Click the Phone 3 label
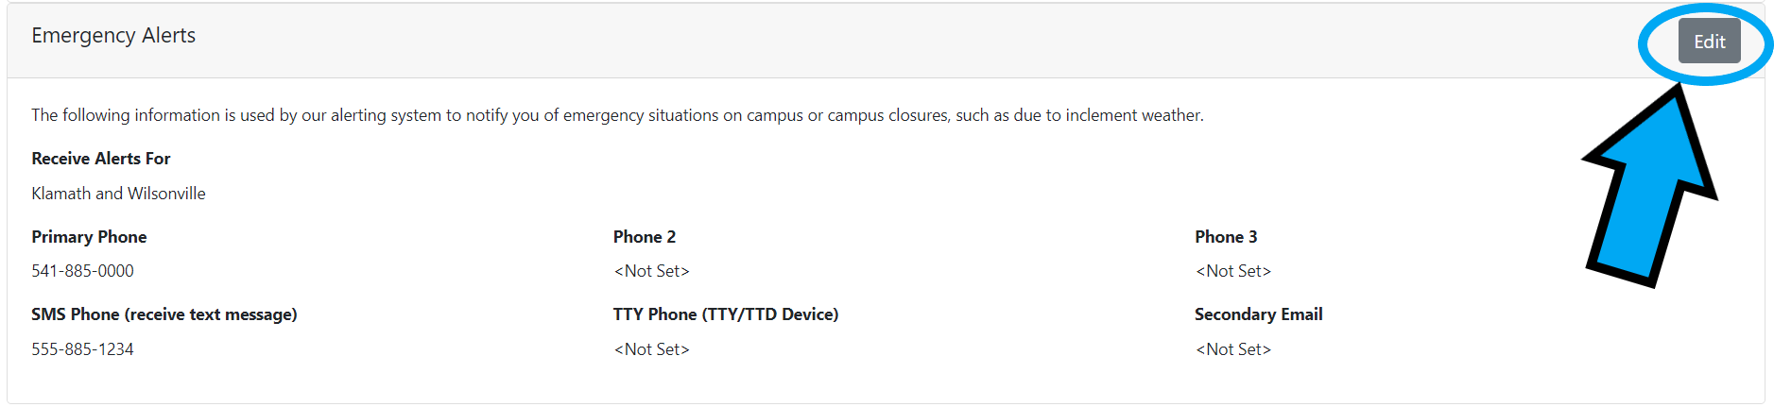 click(1226, 237)
